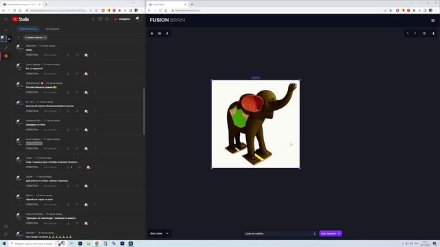Switch to the На проверке comments tab
The image size is (440, 247).
52,29
